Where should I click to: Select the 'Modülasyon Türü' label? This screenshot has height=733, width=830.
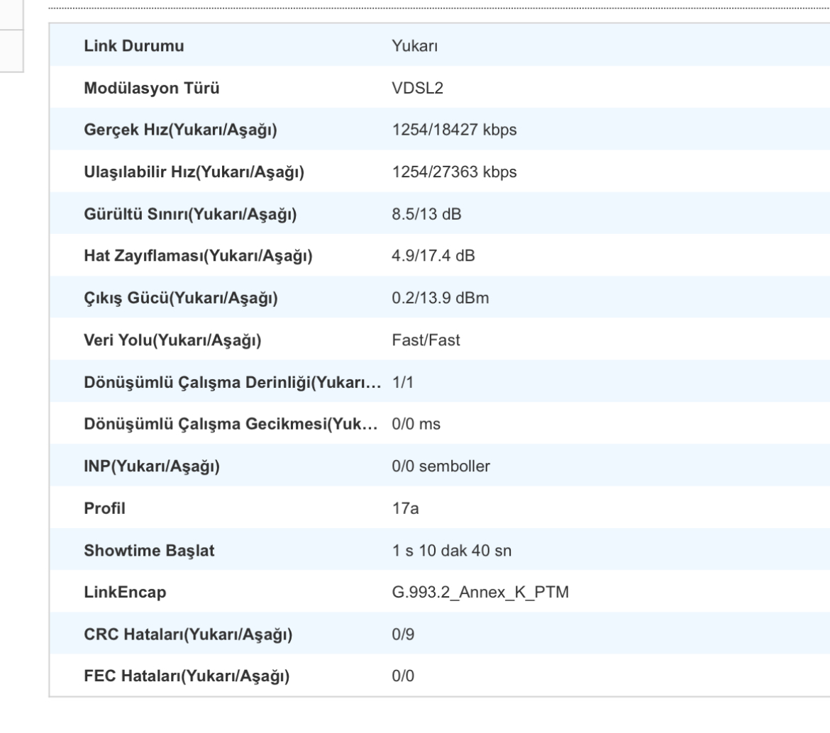(x=151, y=88)
